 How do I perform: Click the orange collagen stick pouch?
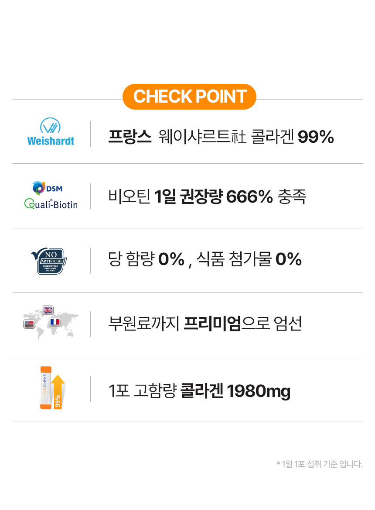pyautogui.click(x=46, y=388)
